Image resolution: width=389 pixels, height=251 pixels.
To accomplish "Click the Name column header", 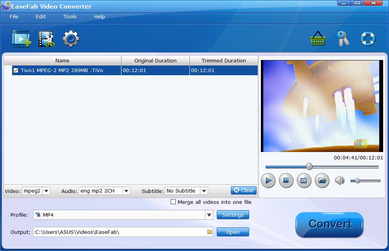I will tap(62, 60).
